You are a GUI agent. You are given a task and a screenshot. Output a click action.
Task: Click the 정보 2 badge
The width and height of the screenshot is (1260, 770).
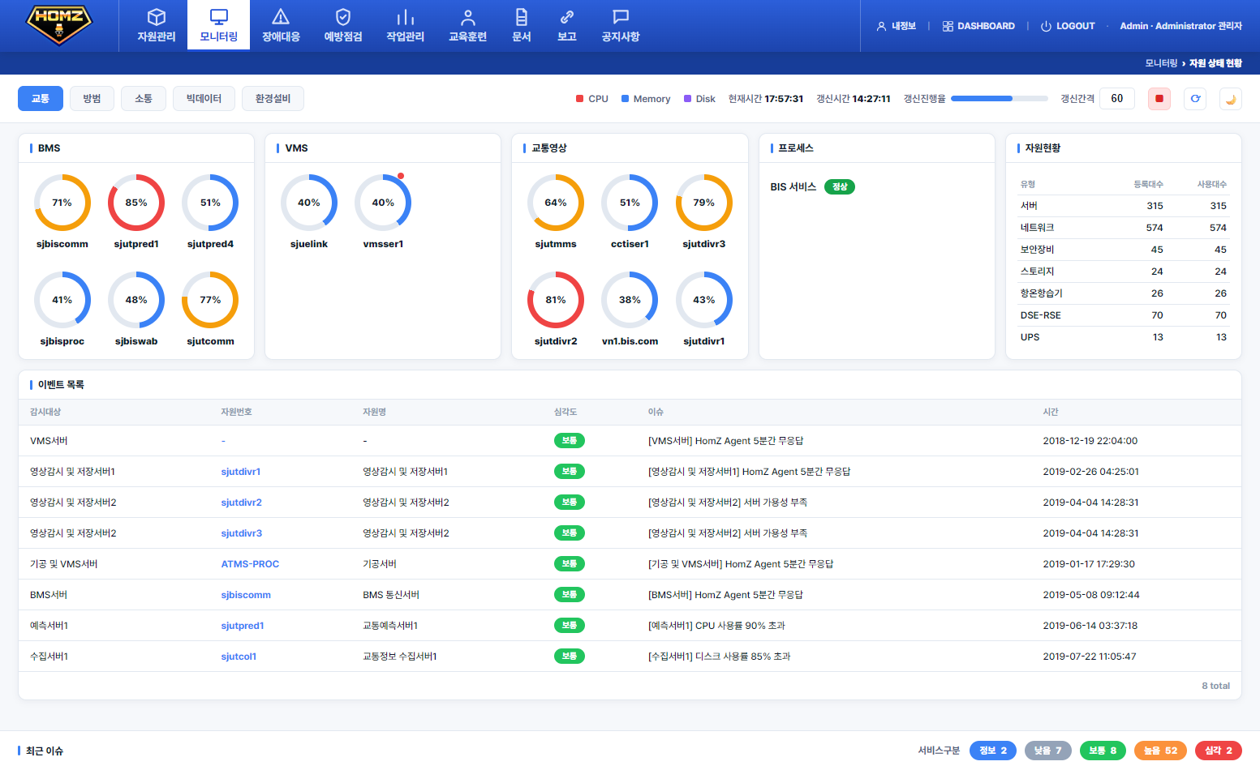993,751
